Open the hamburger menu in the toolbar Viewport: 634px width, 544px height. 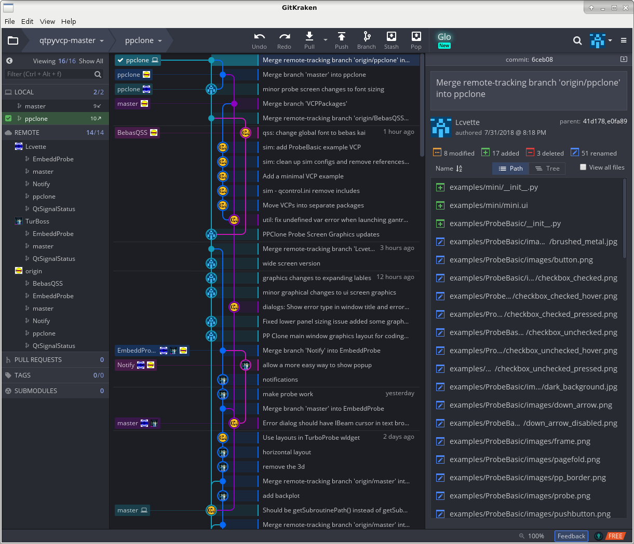click(624, 40)
